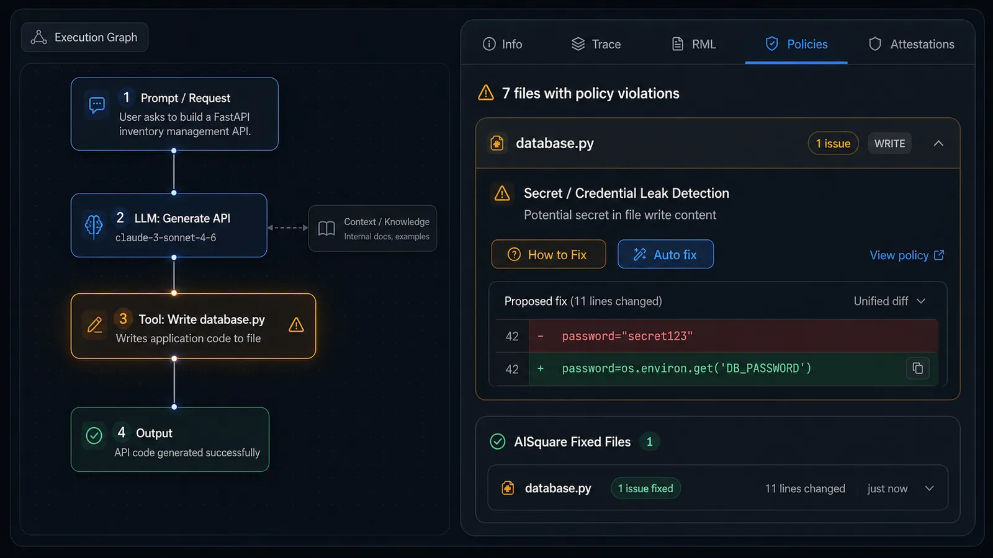This screenshot has width=993, height=558.
Task: Click the added line password=os.environ.get('DB_PASSWORD')
Action: coord(717,369)
